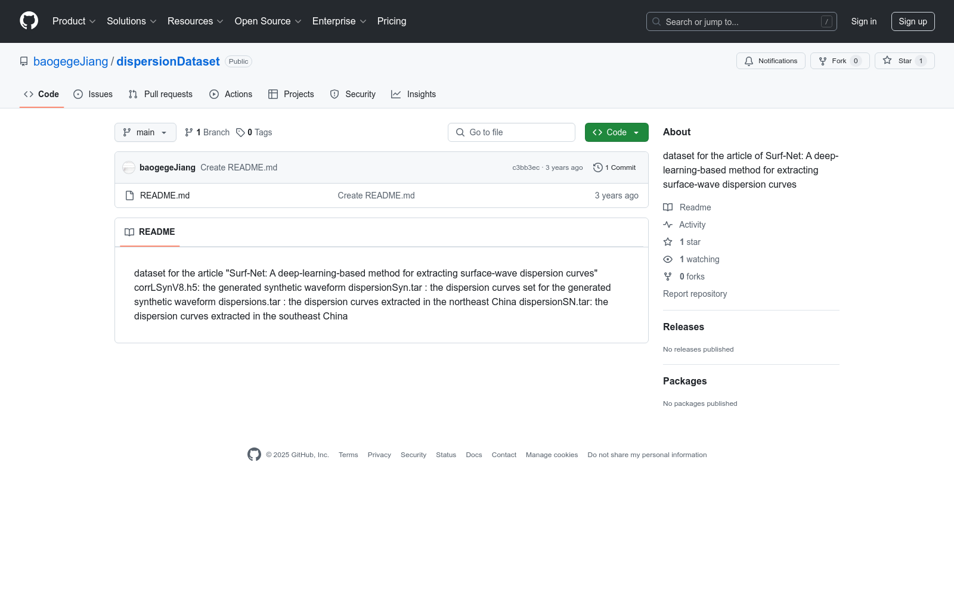Expand the Solutions dropdown

132,21
